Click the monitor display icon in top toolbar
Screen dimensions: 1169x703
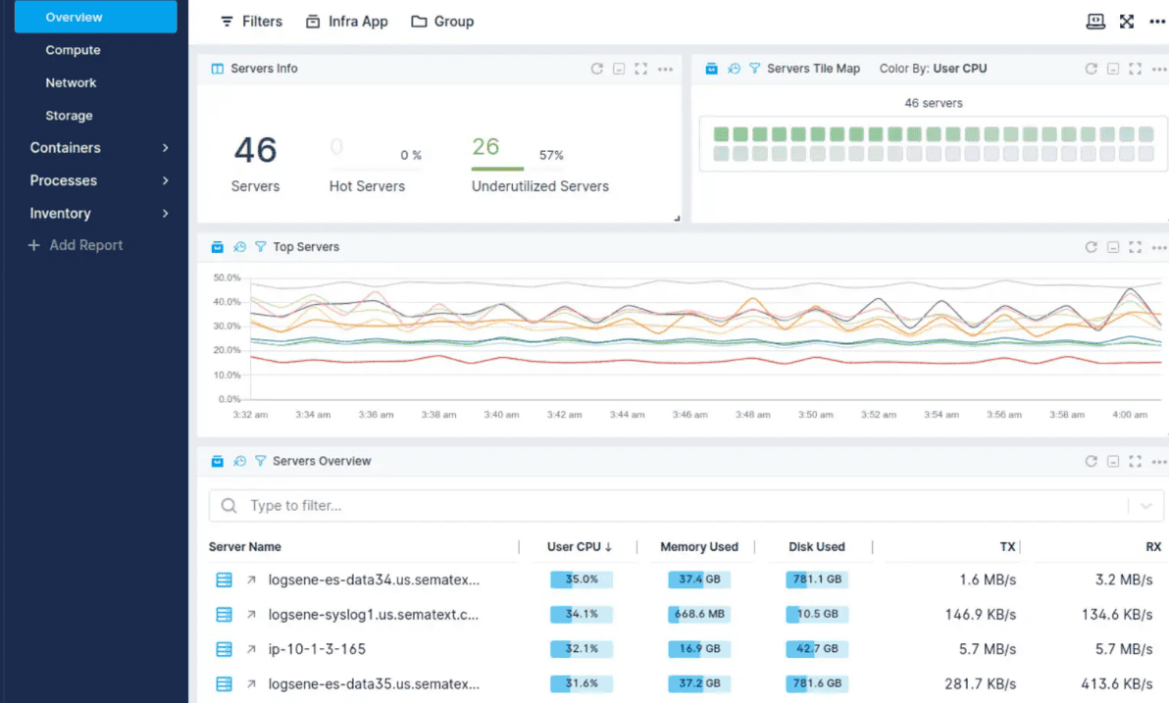pos(1095,22)
